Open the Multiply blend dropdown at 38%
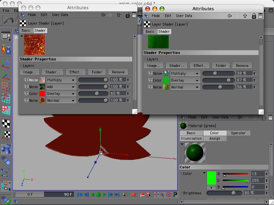Viewport: 274px width, 205px height. [185, 73]
